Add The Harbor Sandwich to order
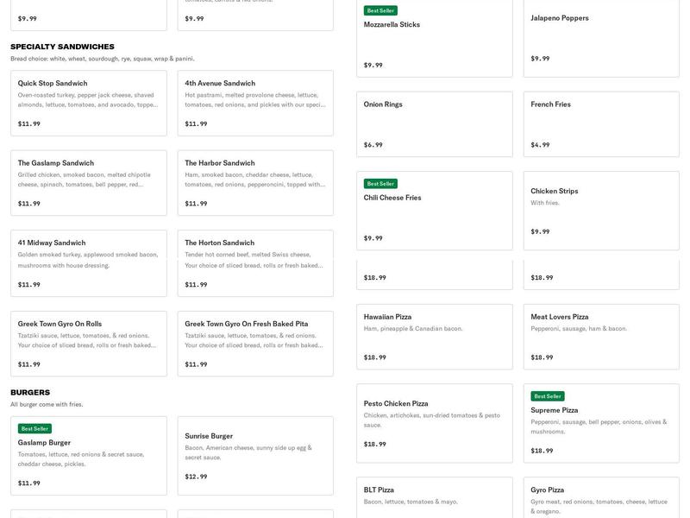690x518 pixels. 255,183
